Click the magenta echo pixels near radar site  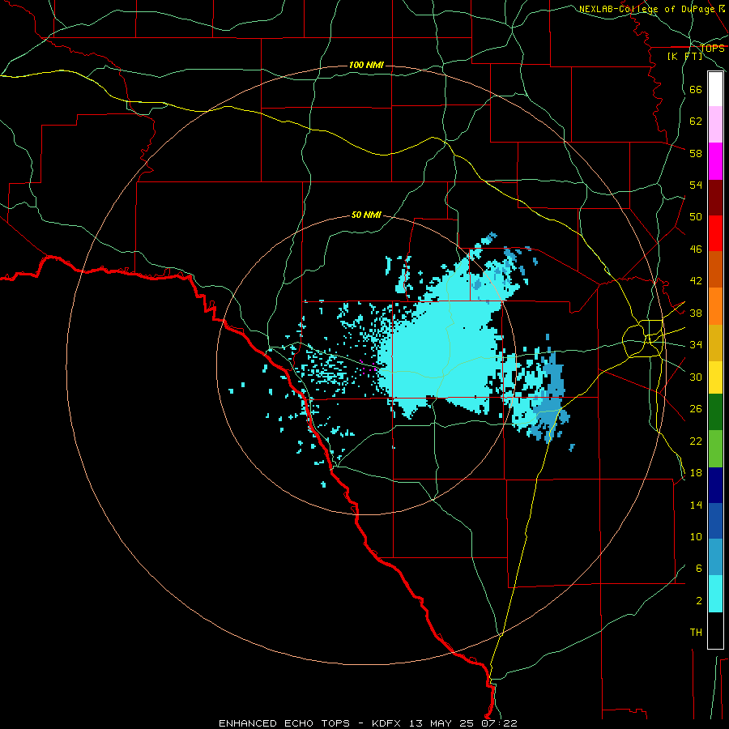point(367,367)
